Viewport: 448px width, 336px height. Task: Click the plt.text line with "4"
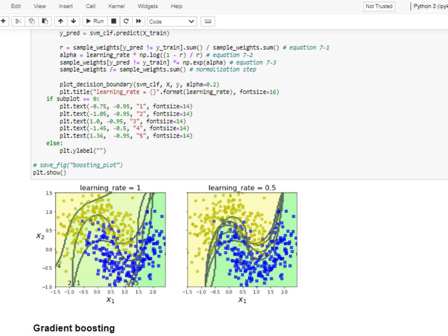pos(124,128)
